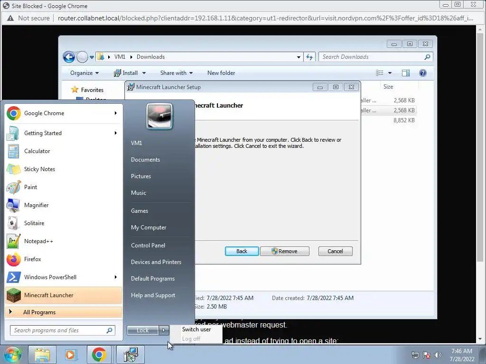This screenshot has width=486, height=364.
Task: Launch Calculator from Start menu
Action: click(x=64, y=151)
